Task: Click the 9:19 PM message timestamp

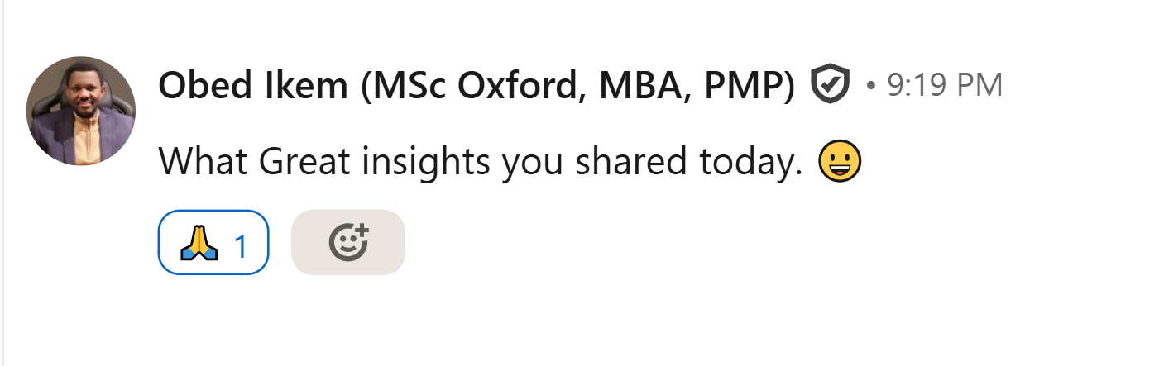Action: tap(944, 85)
